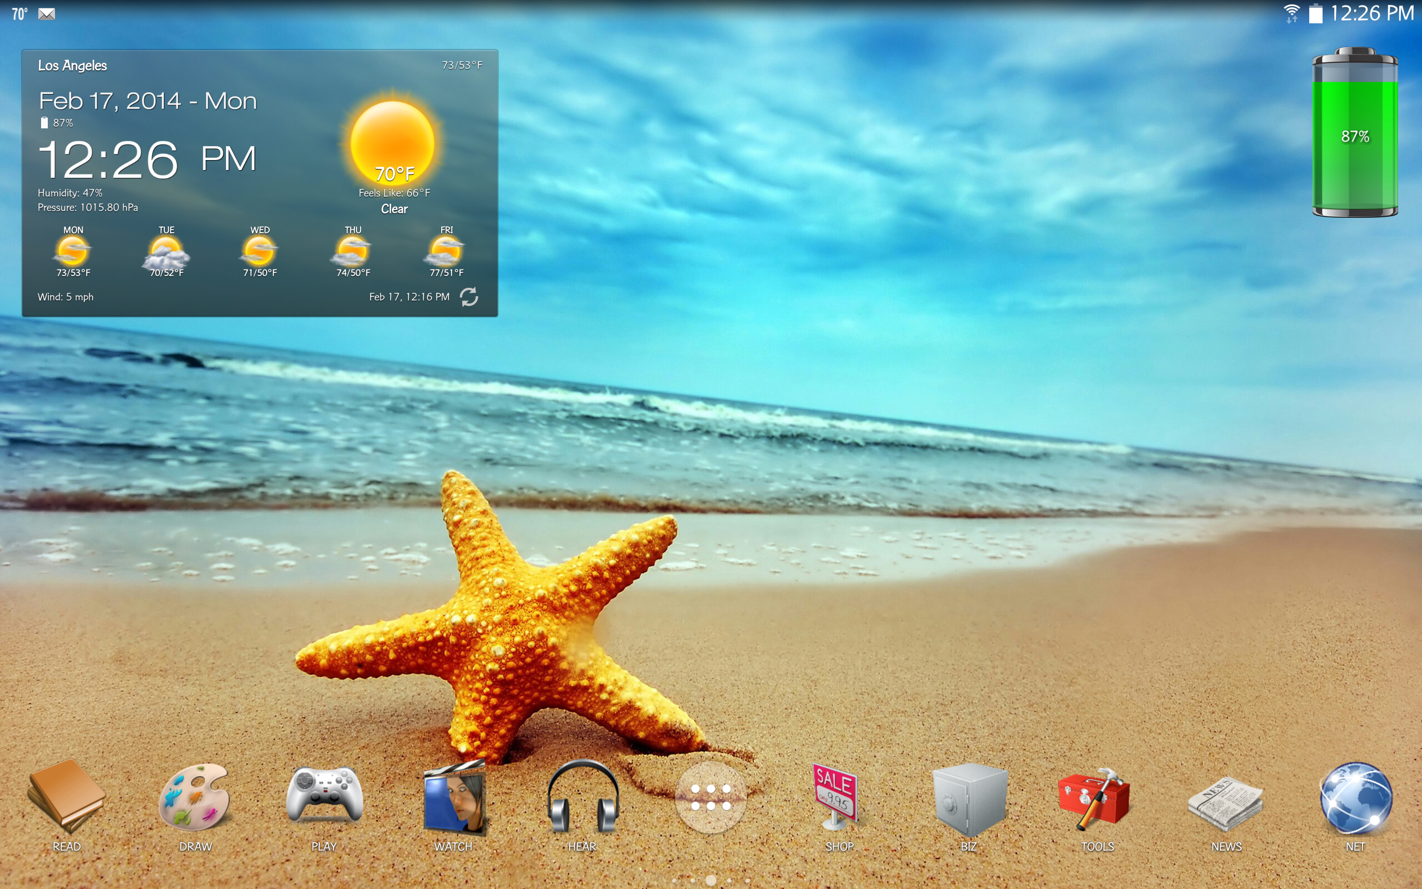Tap the Los Angeles location label
This screenshot has width=1422, height=889.
(x=72, y=66)
